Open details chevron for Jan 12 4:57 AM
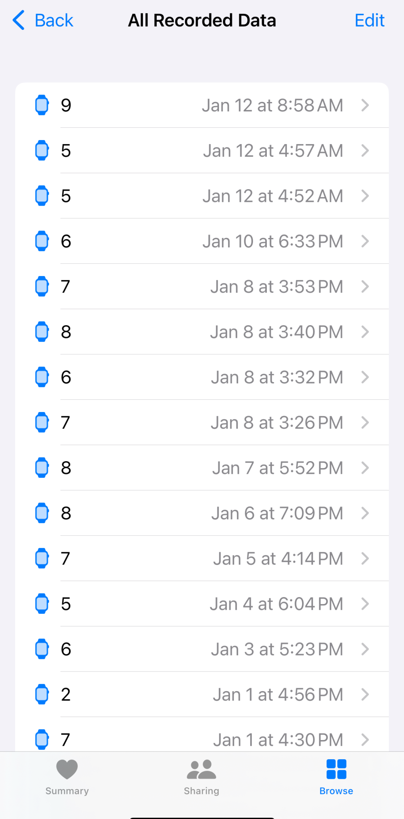 [x=365, y=151]
